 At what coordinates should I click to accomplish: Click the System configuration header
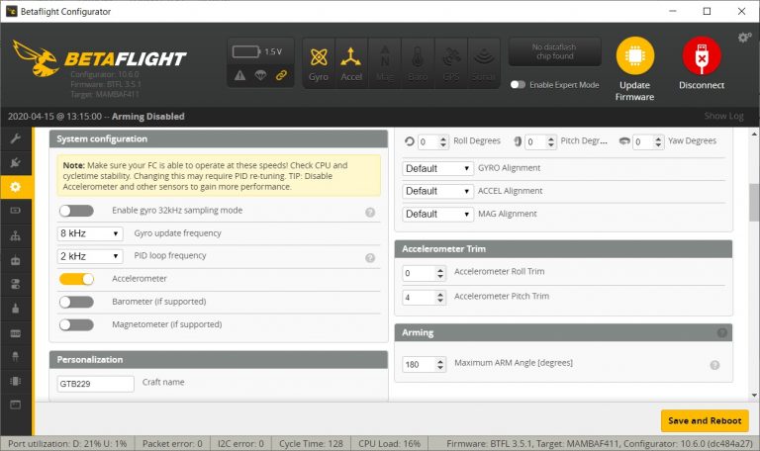coord(219,138)
